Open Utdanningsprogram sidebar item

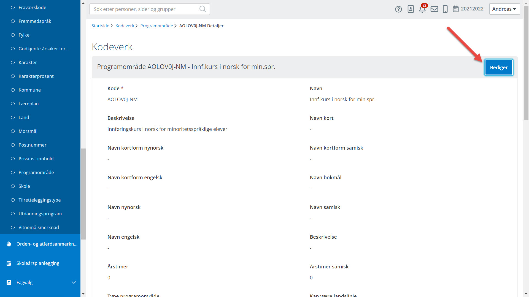(40, 214)
